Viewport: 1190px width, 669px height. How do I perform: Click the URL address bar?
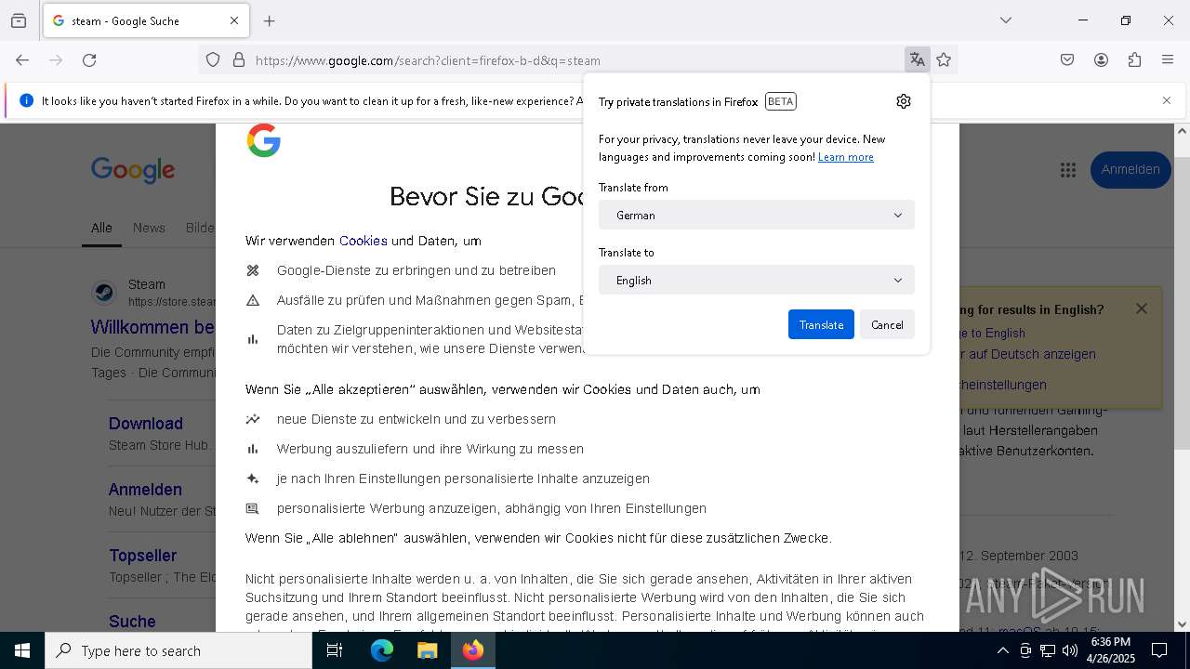tap(576, 60)
